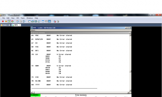Select the 73 CID row
Image resolution: width=162 pixels, height=97 pixels.
(52, 77)
